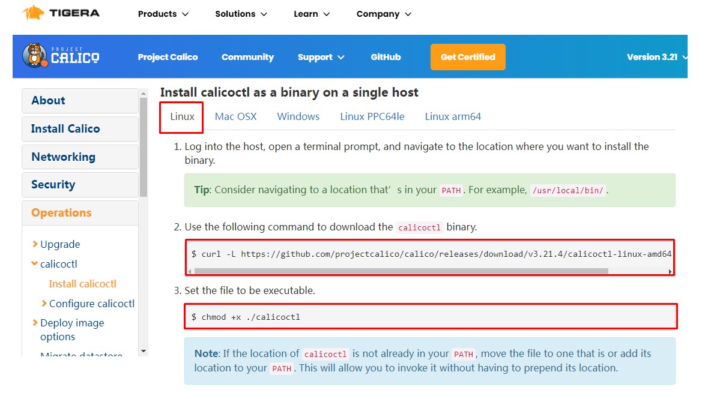This screenshot has width=708, height=399.
Task: Click the PATH code word in the green tip
Action: [x=451, y=190]
